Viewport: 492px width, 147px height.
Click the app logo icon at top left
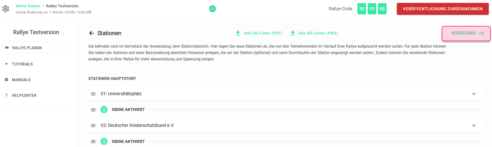click(6, 9)
